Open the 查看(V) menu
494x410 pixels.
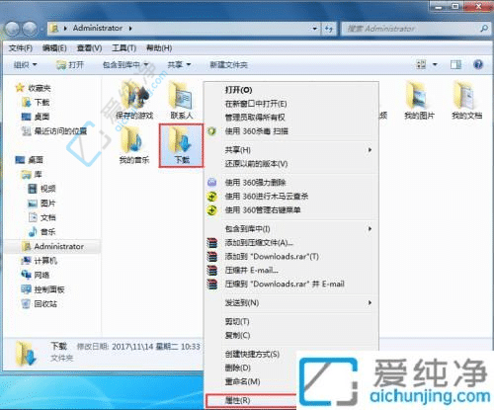click(89, 48)
